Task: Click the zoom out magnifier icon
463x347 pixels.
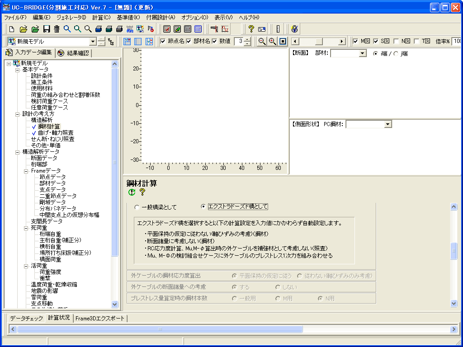Action: pos(262,42)
